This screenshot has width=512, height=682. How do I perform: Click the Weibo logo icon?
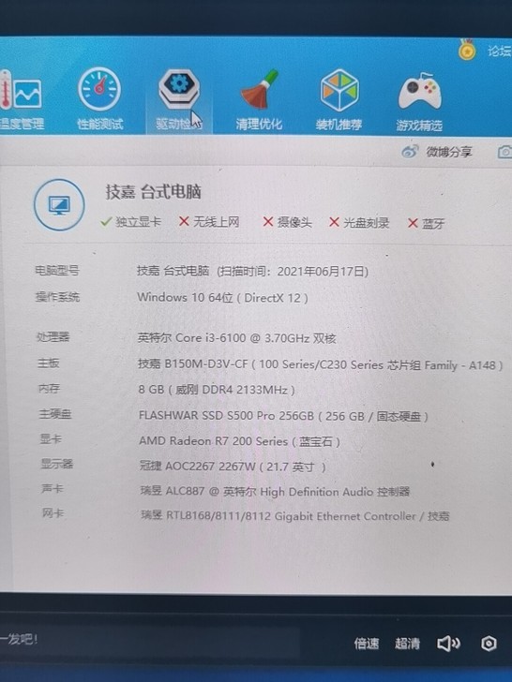(x=410, y=151)
